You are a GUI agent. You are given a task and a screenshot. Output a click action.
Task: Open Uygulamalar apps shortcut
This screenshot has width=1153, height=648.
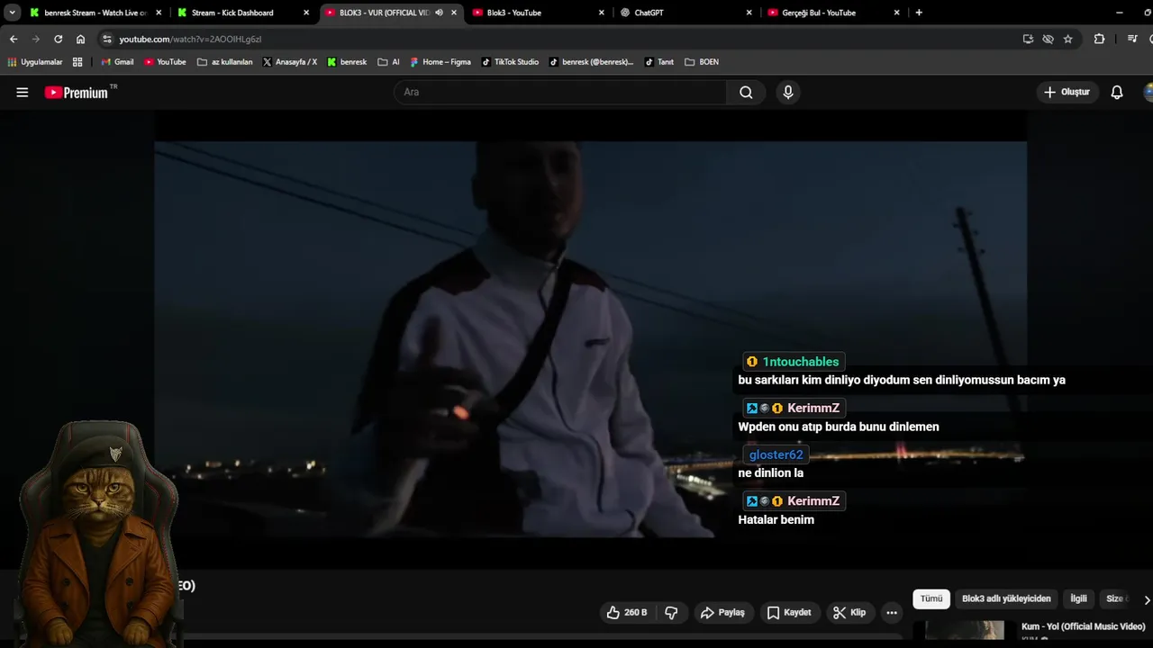(x=35, y=62)
